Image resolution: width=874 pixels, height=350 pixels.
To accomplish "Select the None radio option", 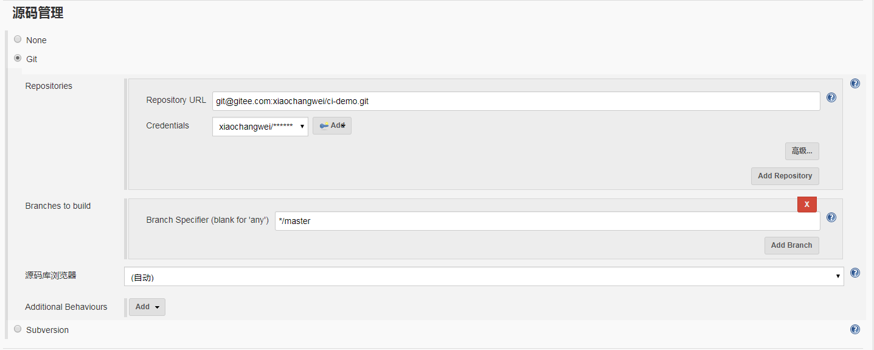I will [x=18, y=40].
